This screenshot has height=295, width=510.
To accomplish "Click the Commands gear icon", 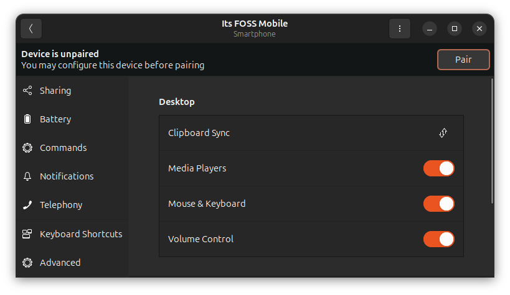I will pyautogui.click(x=27, y=148).
